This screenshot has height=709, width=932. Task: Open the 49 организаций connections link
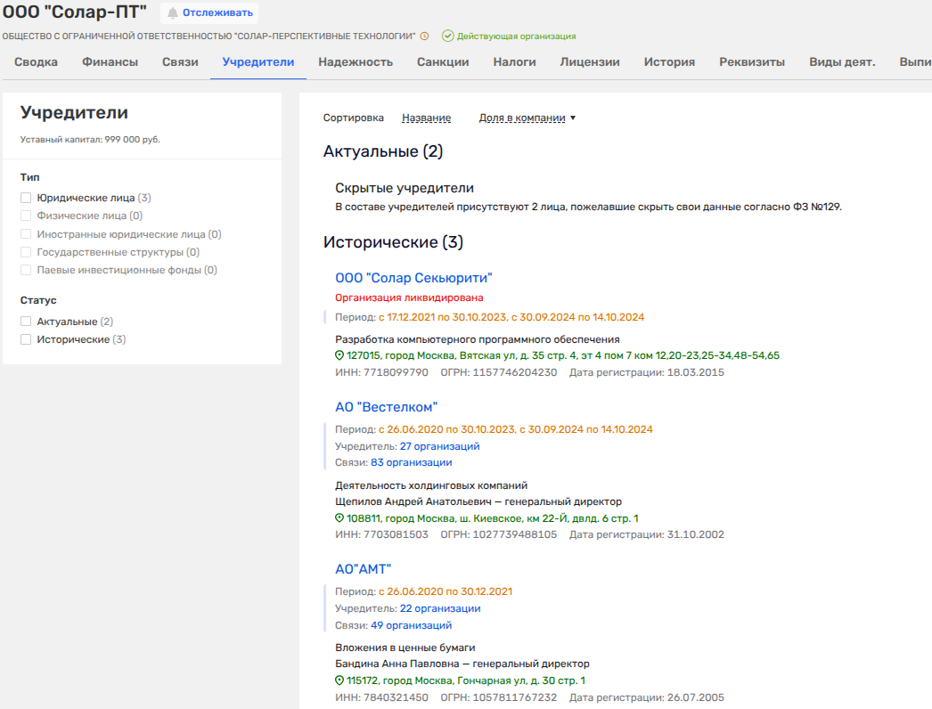[411, 625]
